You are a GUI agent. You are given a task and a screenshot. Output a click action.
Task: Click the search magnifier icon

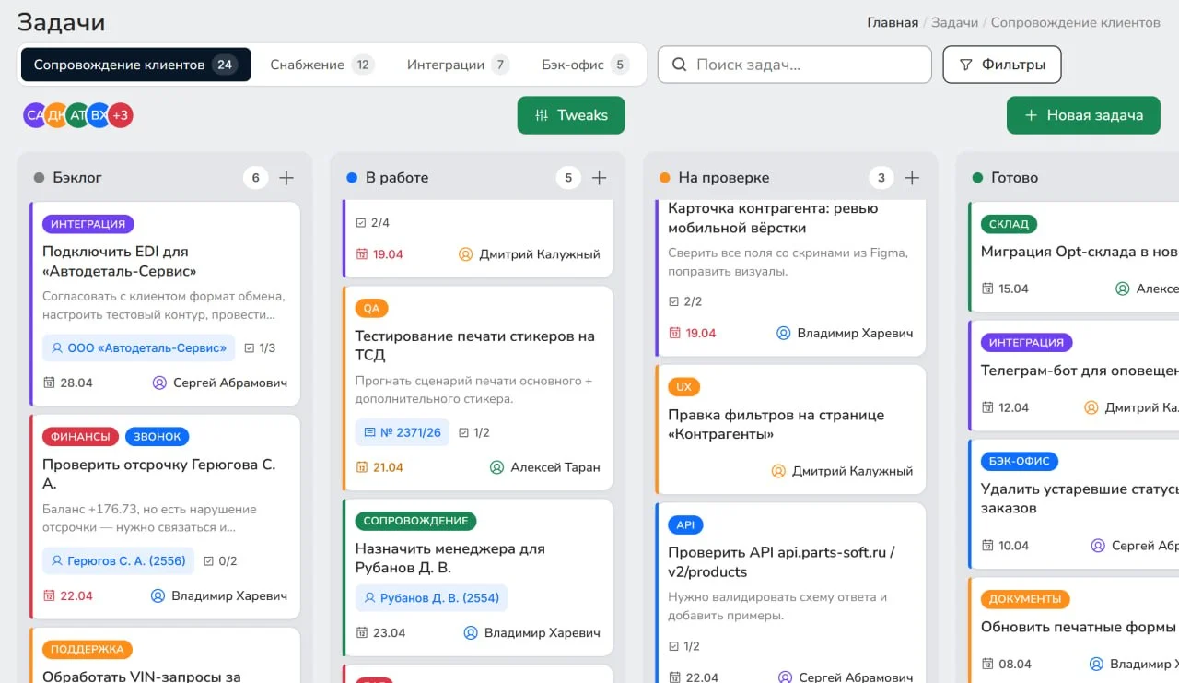[x=680, y=65]
